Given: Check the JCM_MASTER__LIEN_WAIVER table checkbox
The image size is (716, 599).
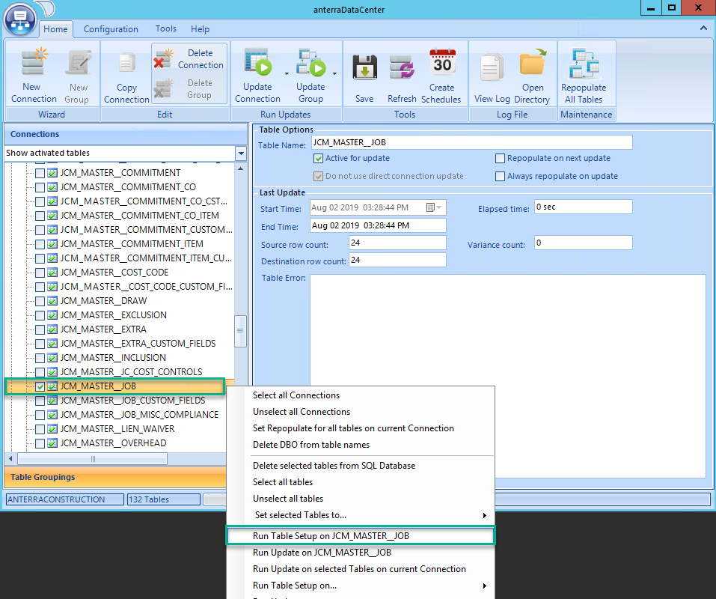Looking at the screenshot, I should tap(40, 429).
